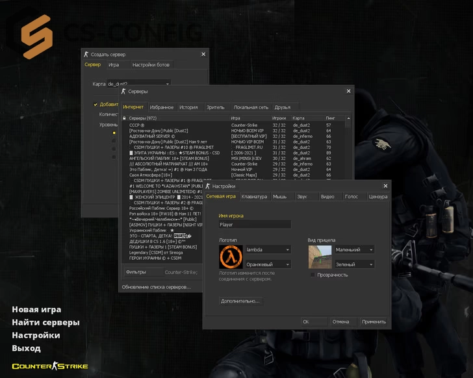The width and height of the screenshot is (473, 378).
Task: Switch to the Локальная сеть tab
Action: click(x=251, y=107)
